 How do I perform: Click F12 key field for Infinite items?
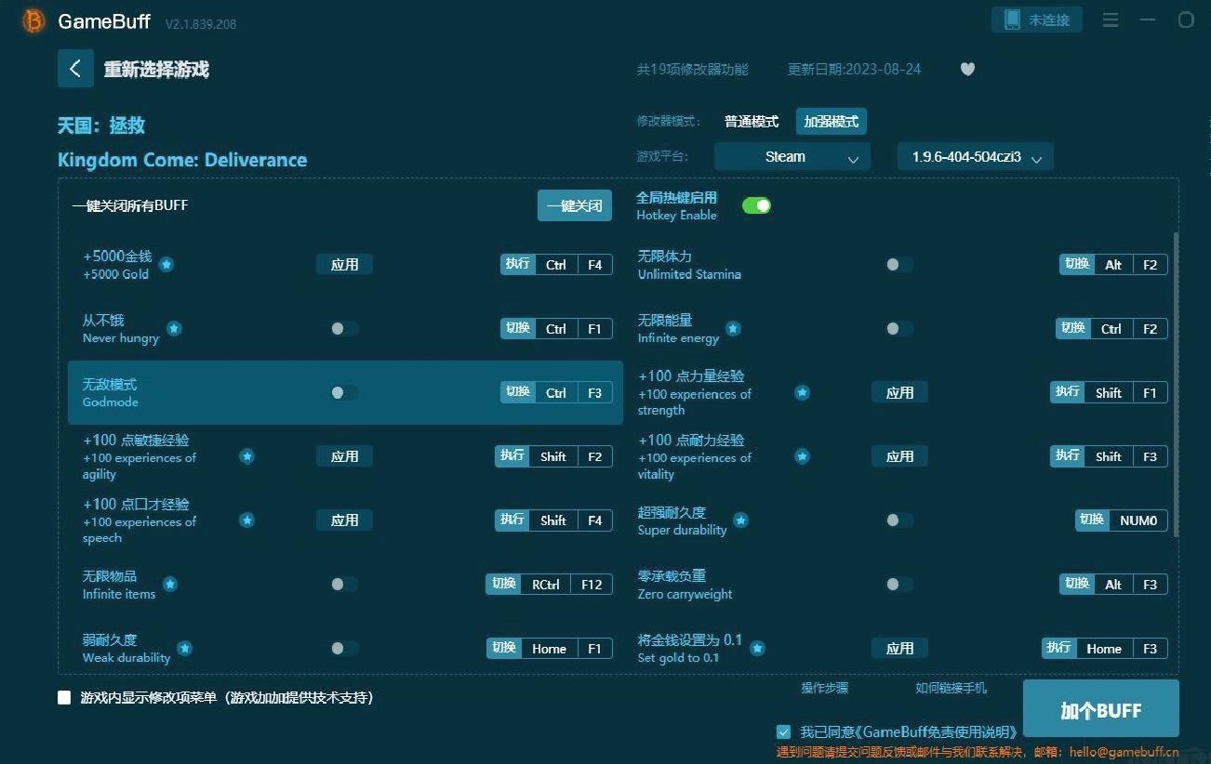(x=592, y=584)
